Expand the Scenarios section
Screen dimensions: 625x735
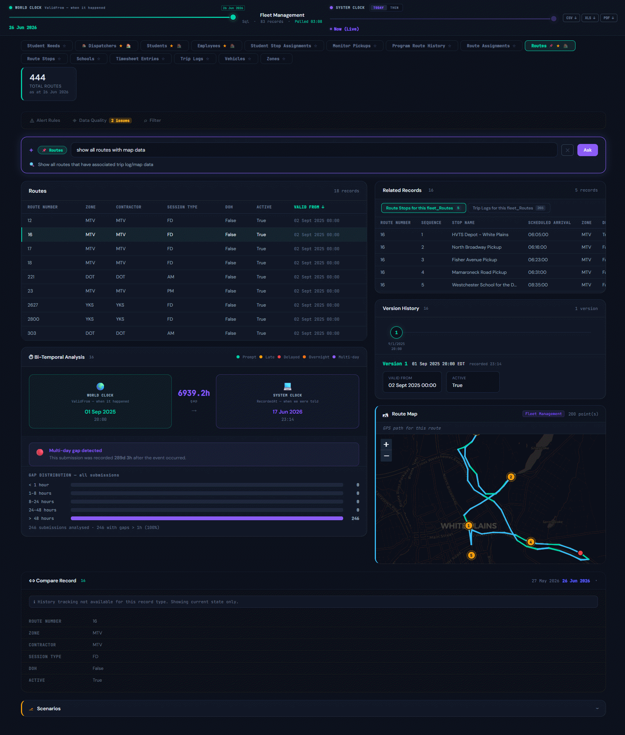(x=597, y=709)
